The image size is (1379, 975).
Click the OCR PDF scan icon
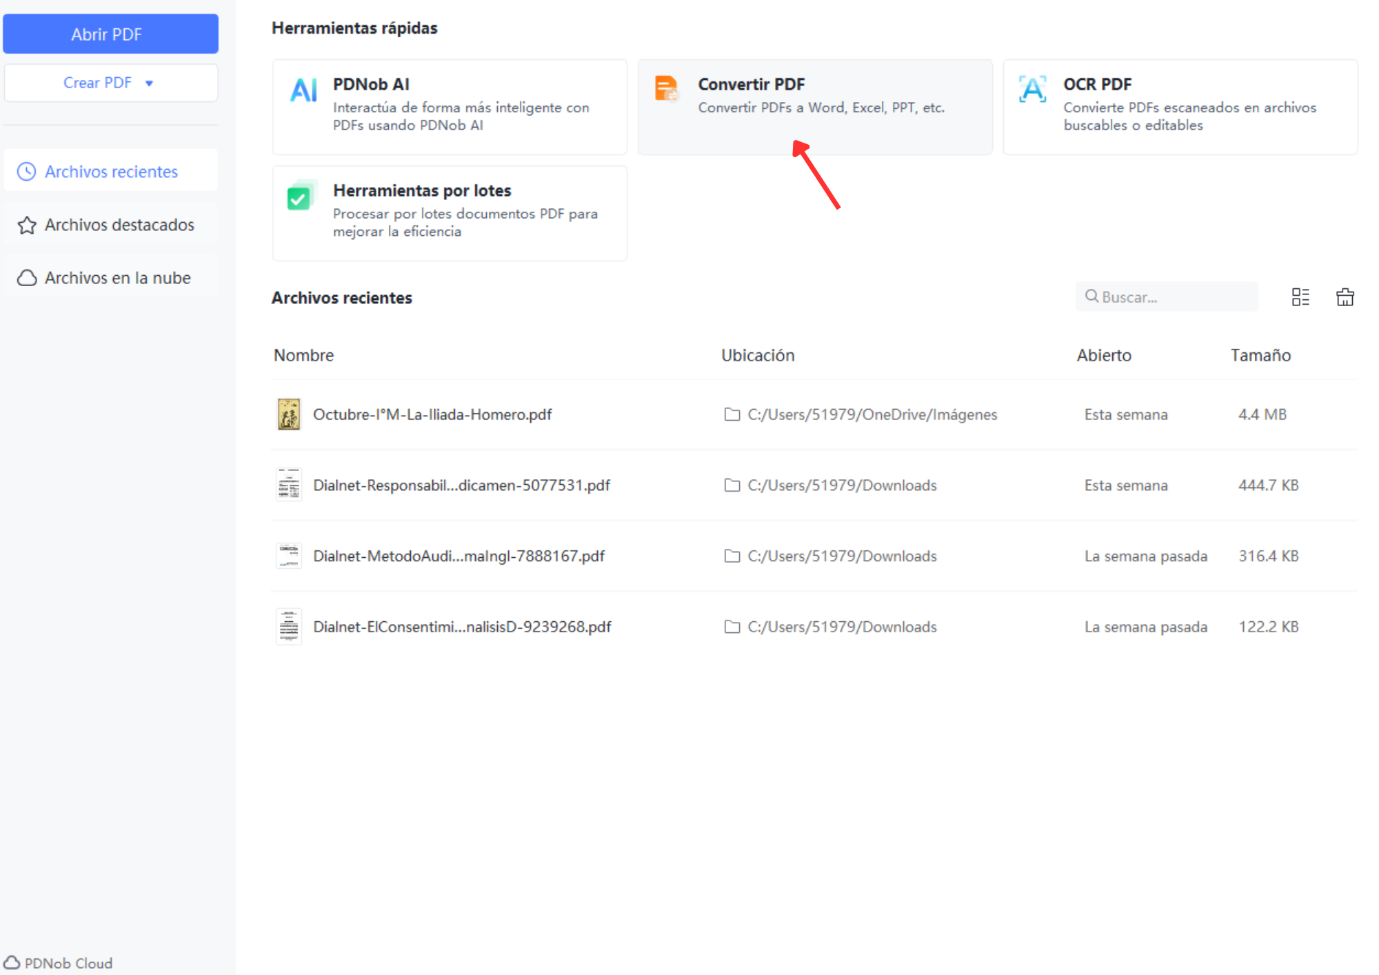point(1033,90)
